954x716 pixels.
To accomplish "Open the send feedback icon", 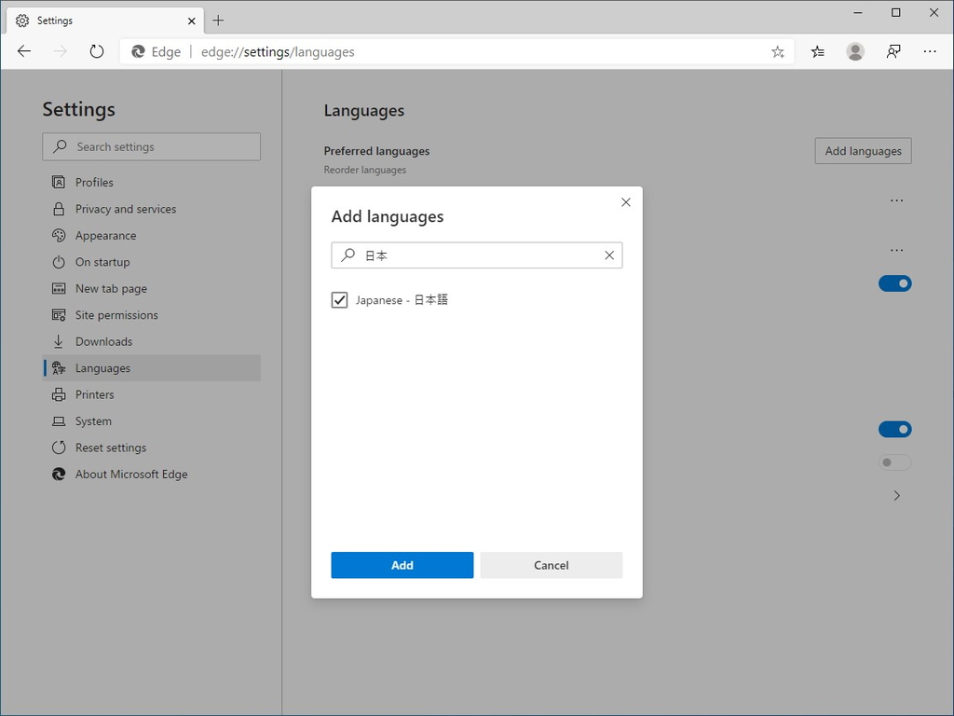I will [893, 51].
